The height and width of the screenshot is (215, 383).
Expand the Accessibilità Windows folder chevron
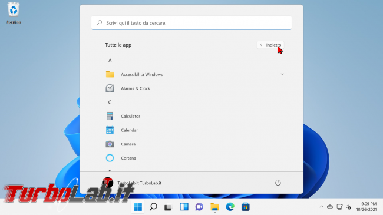282,74
